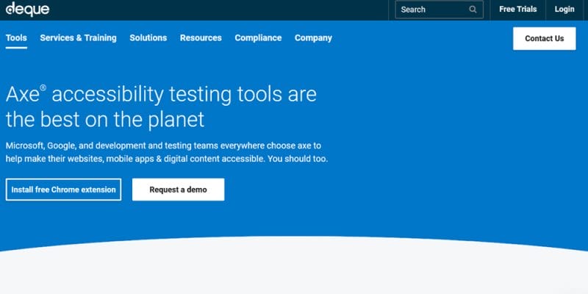588x294 pixels.
Task: Click the deque logo
Action: pos(27,9)
